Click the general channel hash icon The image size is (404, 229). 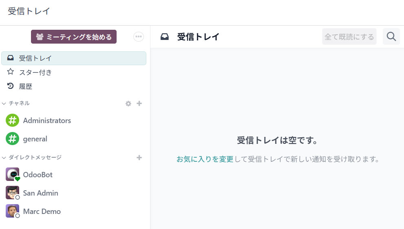(x=13, y=139)
